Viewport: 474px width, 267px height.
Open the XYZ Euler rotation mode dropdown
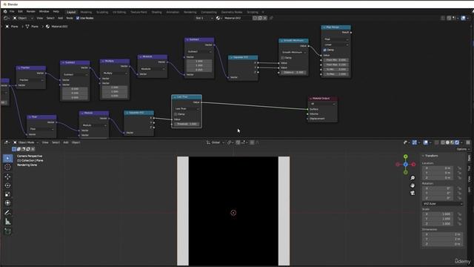(x=442, y=204)
